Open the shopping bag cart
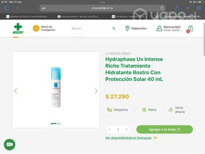The height and width of the screenshot is (154, 205). (190, 29)
